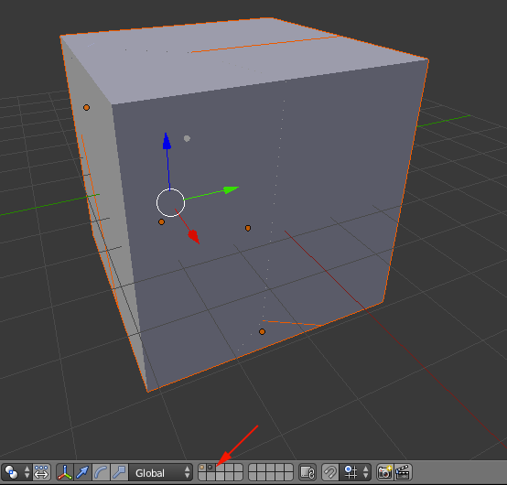Switch to the first layer button
This screenshot has height=485, width=507.
pyautogui.click(x=202, y=468)
